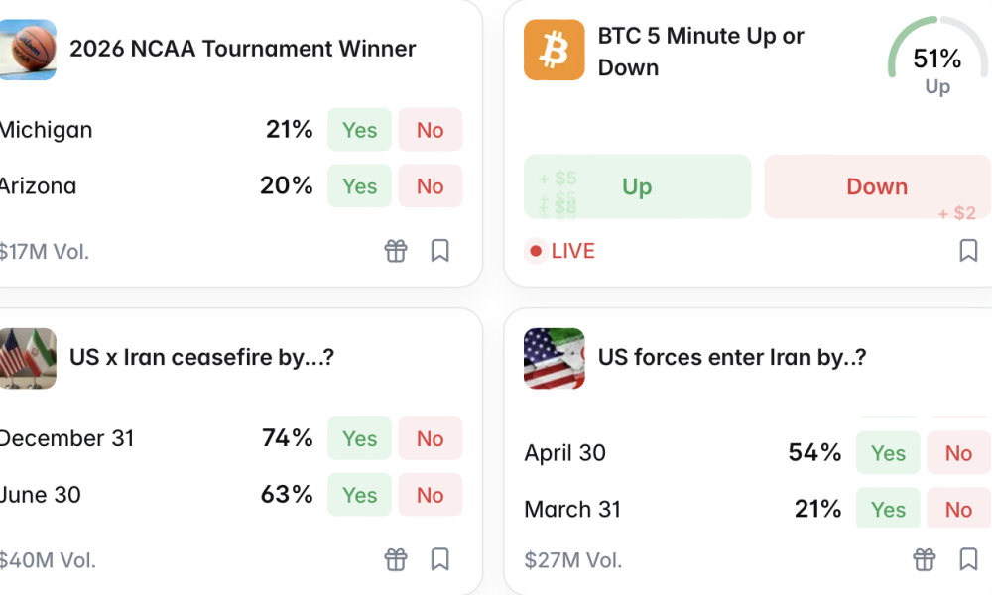The image size is (992, 595).
Task: Select No for Arizona winning NCAA Tournament
Action: point(430,185)
